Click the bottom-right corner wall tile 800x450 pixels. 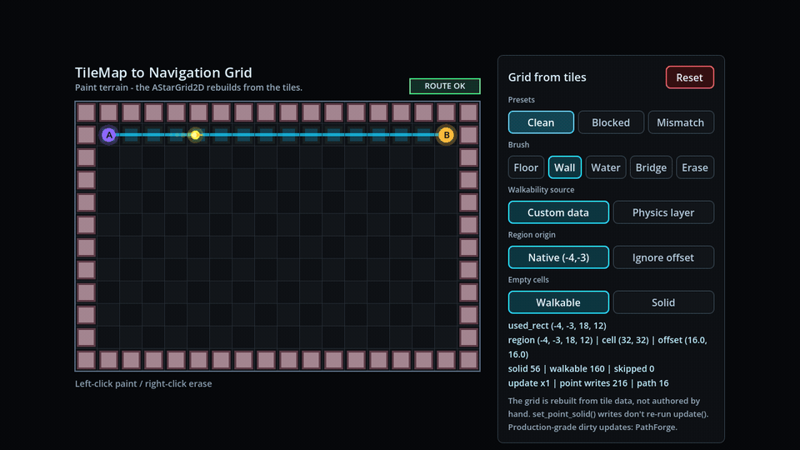[468, 360]
